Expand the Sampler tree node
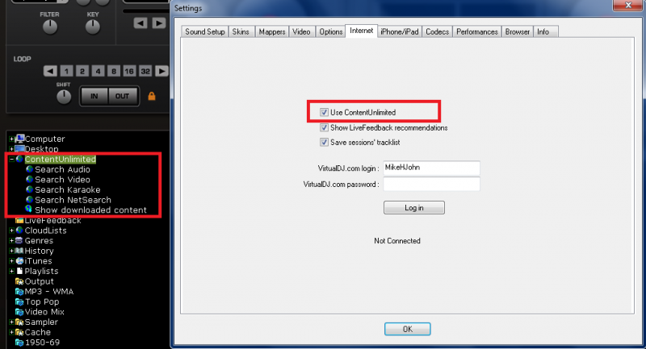This screenshot has height=349, width=646. point(11,322)
